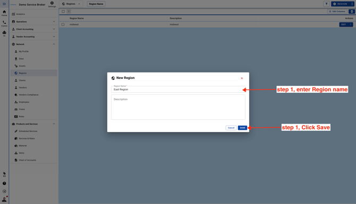Screen dimensions: 356x204
Task: Open the AI robot icon in left rail
Action: point(4,33)
